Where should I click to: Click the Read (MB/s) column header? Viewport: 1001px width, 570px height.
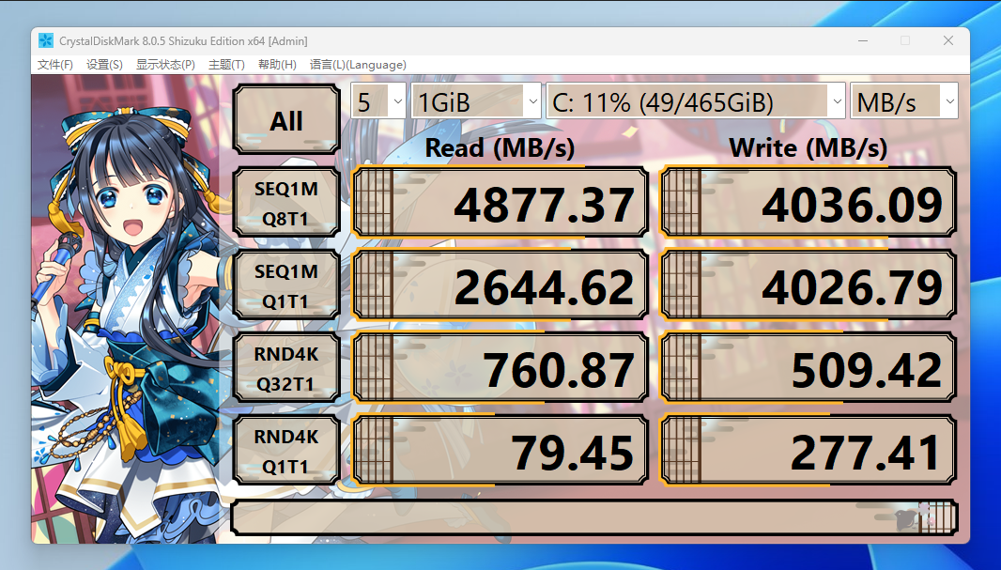tap(500, 148)
